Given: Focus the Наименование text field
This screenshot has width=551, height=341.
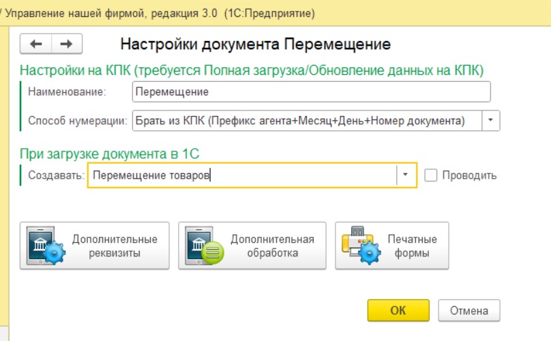Looking at the screenshot, I should coord(311,91).
